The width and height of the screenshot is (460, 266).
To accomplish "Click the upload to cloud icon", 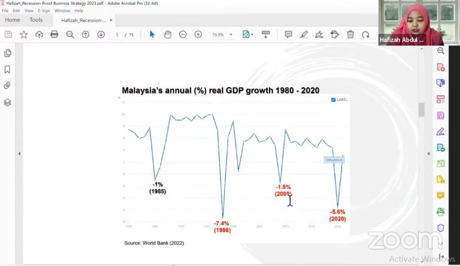I will click(x=39, y=34).
